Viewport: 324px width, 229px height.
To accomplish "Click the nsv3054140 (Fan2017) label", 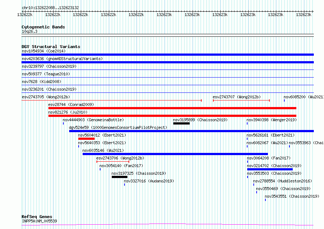I will (121, 166).
